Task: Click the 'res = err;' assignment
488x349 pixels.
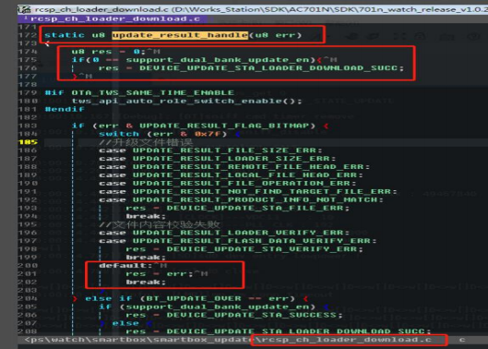Action: pos(160,273)
